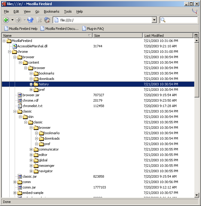Sort by Last Modified column header
The height and width of the screenshot is (206, 201).
(168, 35)
